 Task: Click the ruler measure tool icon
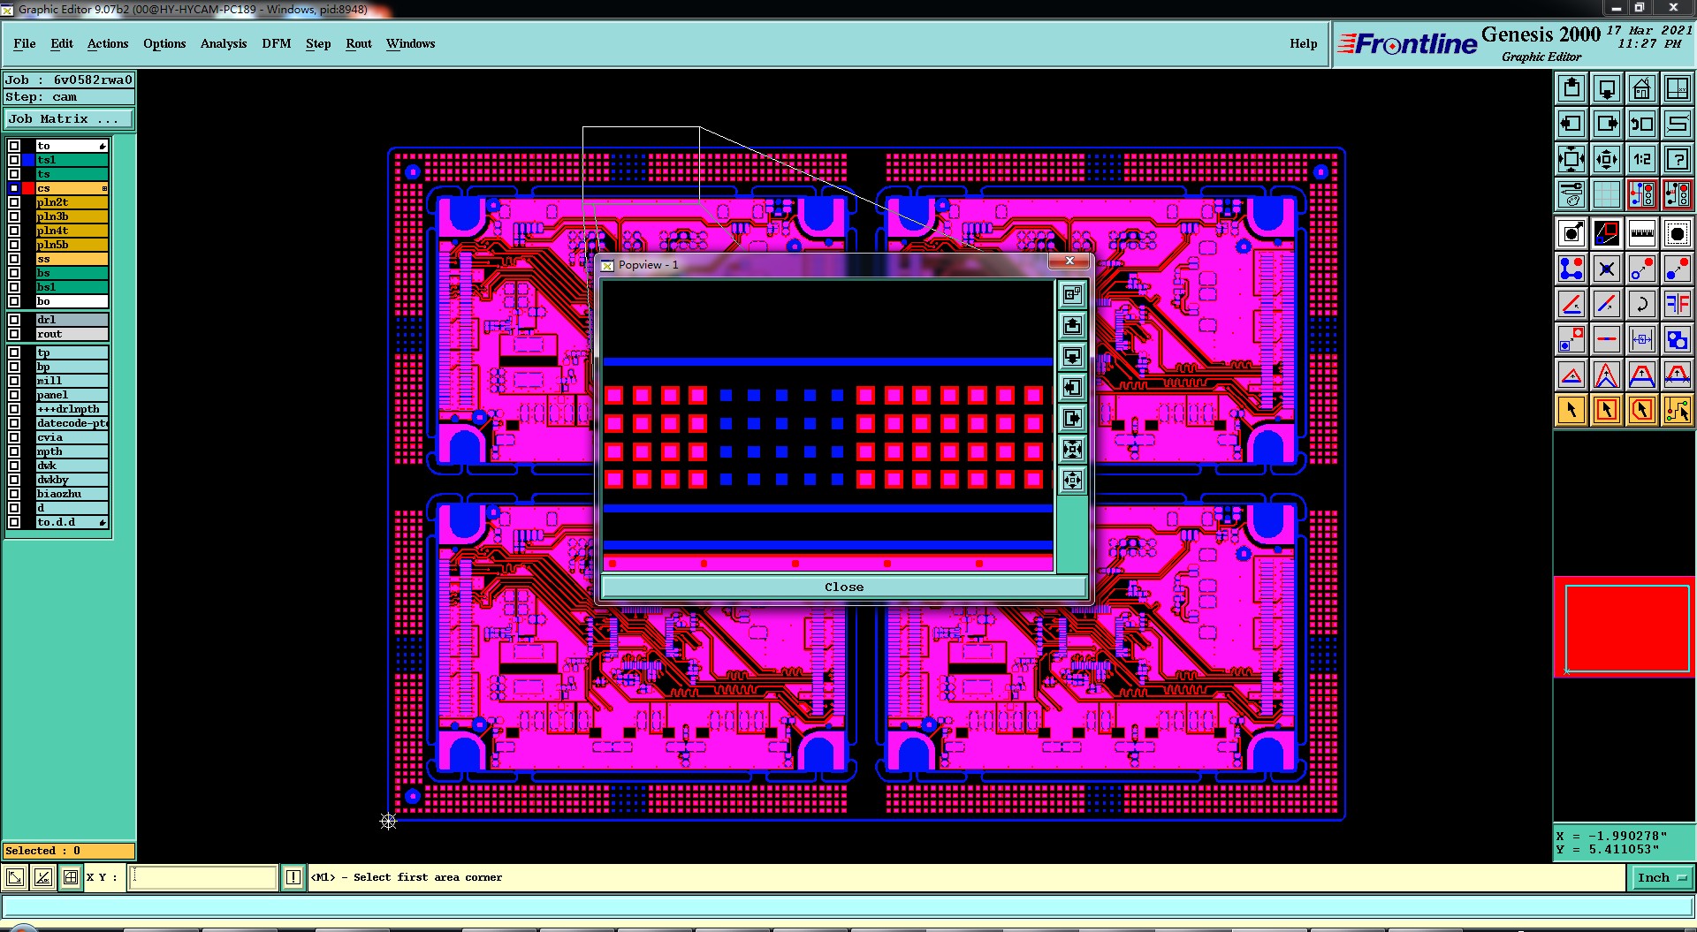pyautogui.click(x=1642, y=233)
